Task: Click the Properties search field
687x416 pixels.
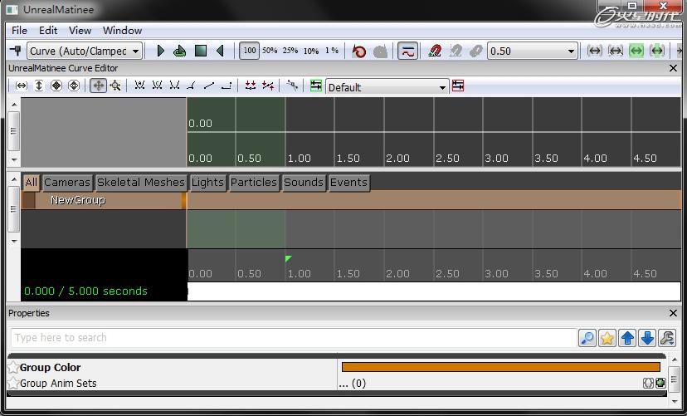Action: [x=294, y=338]
